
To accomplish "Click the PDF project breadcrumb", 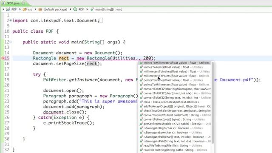I will (x=14, y=9).
